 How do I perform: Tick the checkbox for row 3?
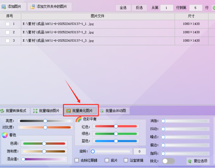7,41
